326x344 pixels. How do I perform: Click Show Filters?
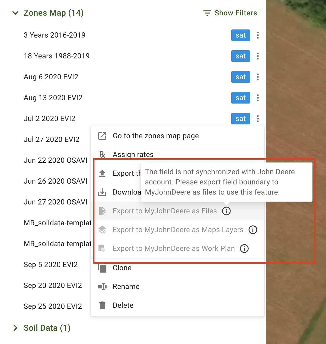click(x=230, y=13)
